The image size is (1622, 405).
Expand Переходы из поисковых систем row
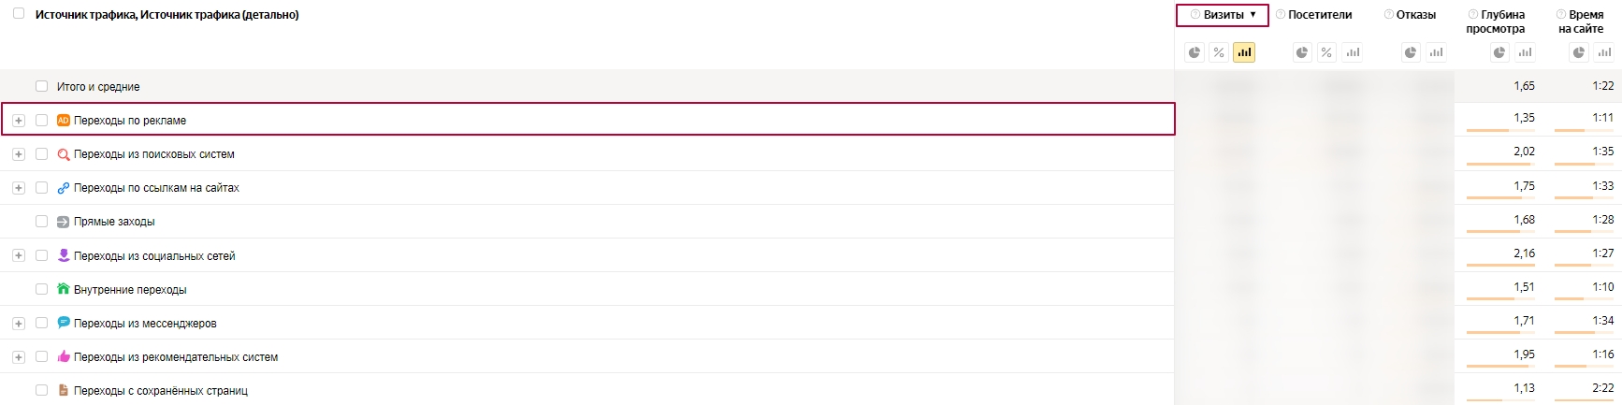(19, 154)
